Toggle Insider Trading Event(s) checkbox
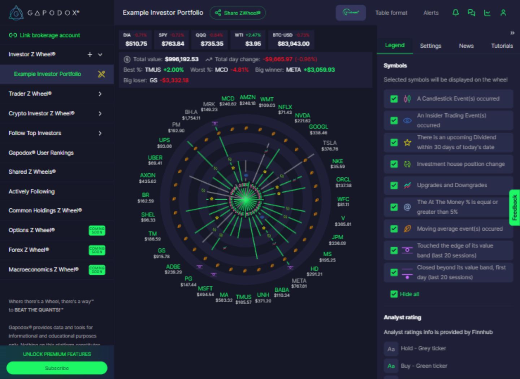This screenshot has width=520, height=379. pos(394,121)
